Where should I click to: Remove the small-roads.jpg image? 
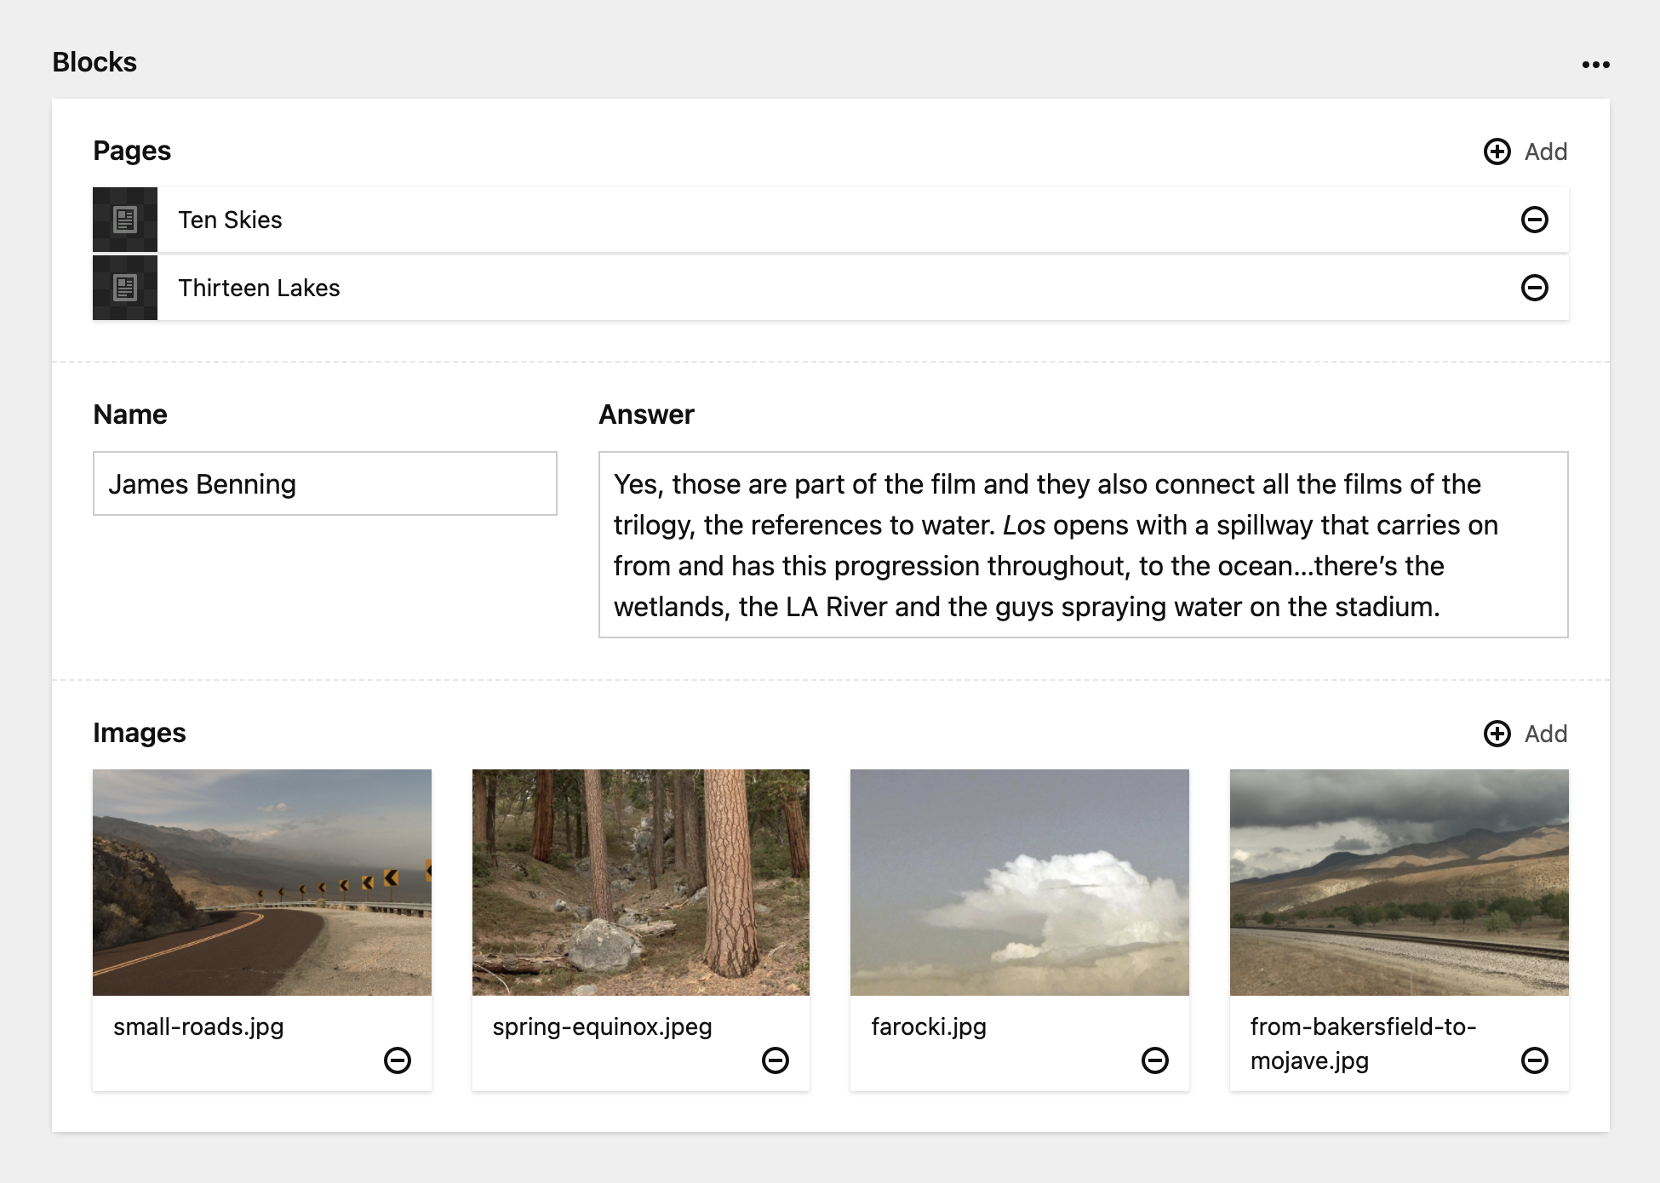click(397, 1060)
